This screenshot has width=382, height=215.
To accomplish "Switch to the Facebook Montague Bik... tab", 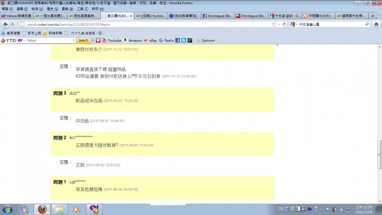I will [218, 16].
